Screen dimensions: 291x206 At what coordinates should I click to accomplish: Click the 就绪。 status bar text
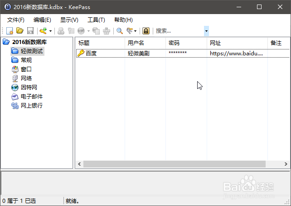73,201
